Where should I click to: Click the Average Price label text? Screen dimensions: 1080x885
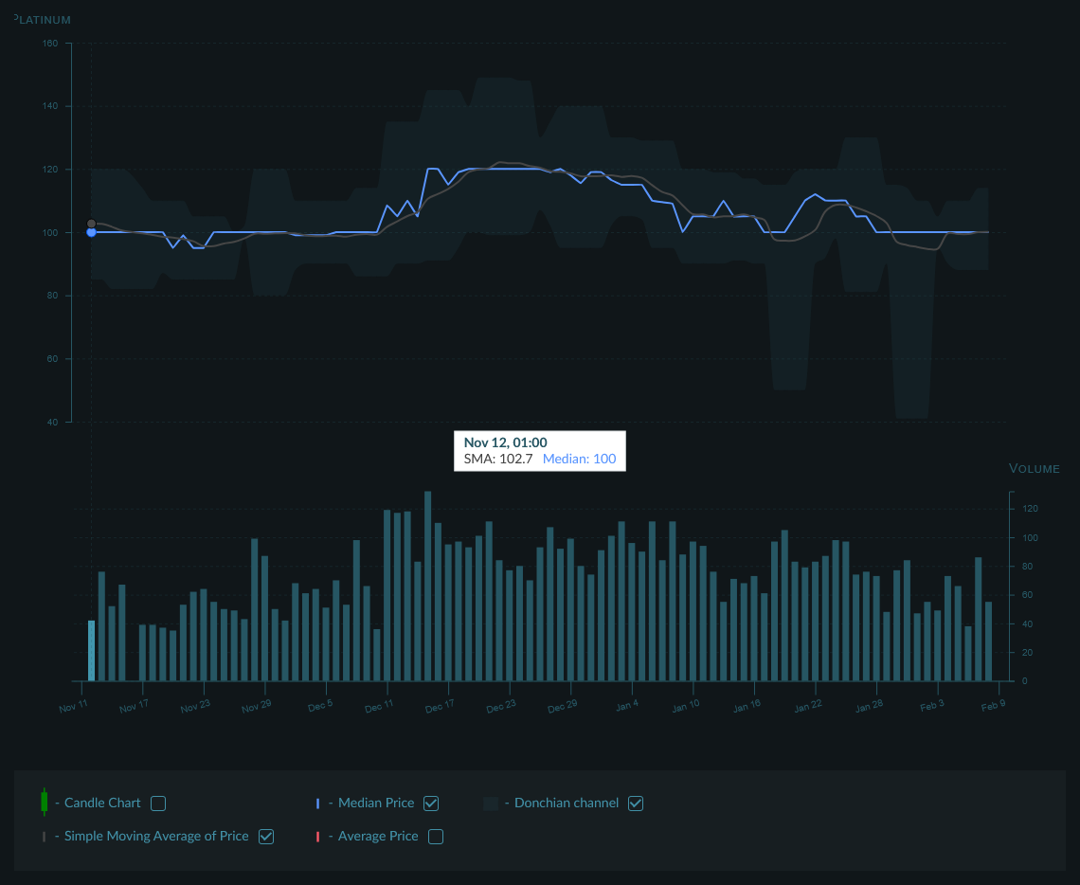coord(378,836)
